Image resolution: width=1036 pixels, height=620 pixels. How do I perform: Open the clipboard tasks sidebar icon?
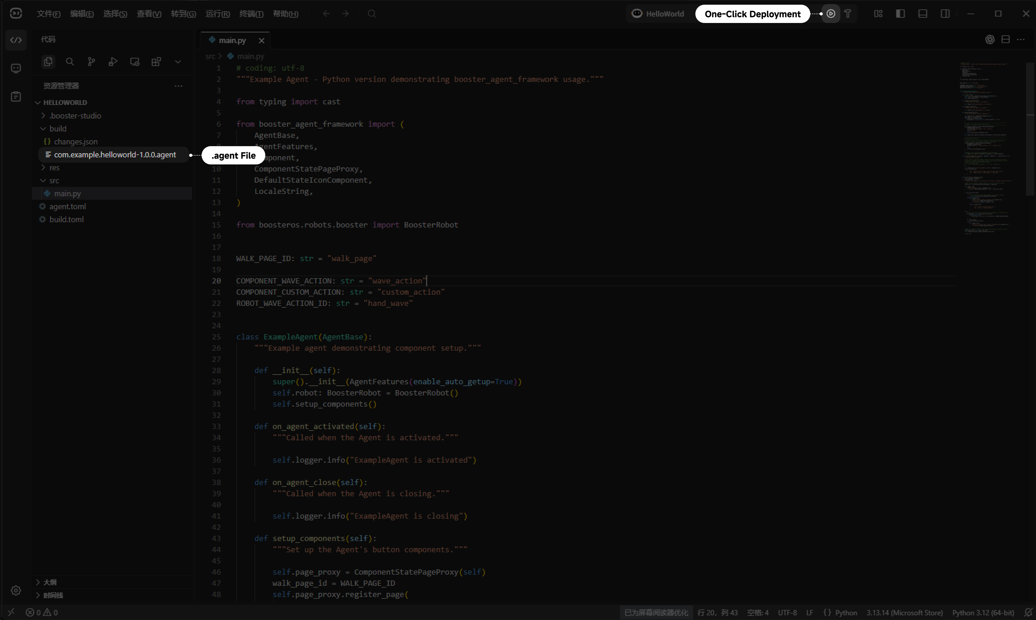[16, 97]
